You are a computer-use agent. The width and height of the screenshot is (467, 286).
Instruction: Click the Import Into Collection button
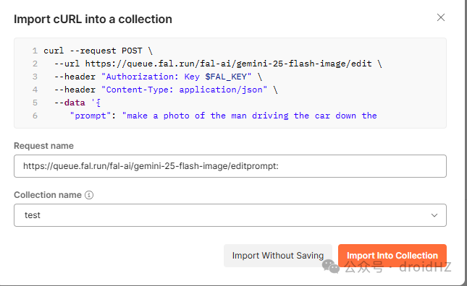pyautogui.click(x=392, y=256)
